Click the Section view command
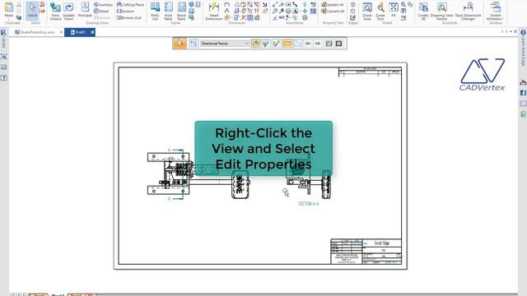527x296 pixels. coord(125,11)
